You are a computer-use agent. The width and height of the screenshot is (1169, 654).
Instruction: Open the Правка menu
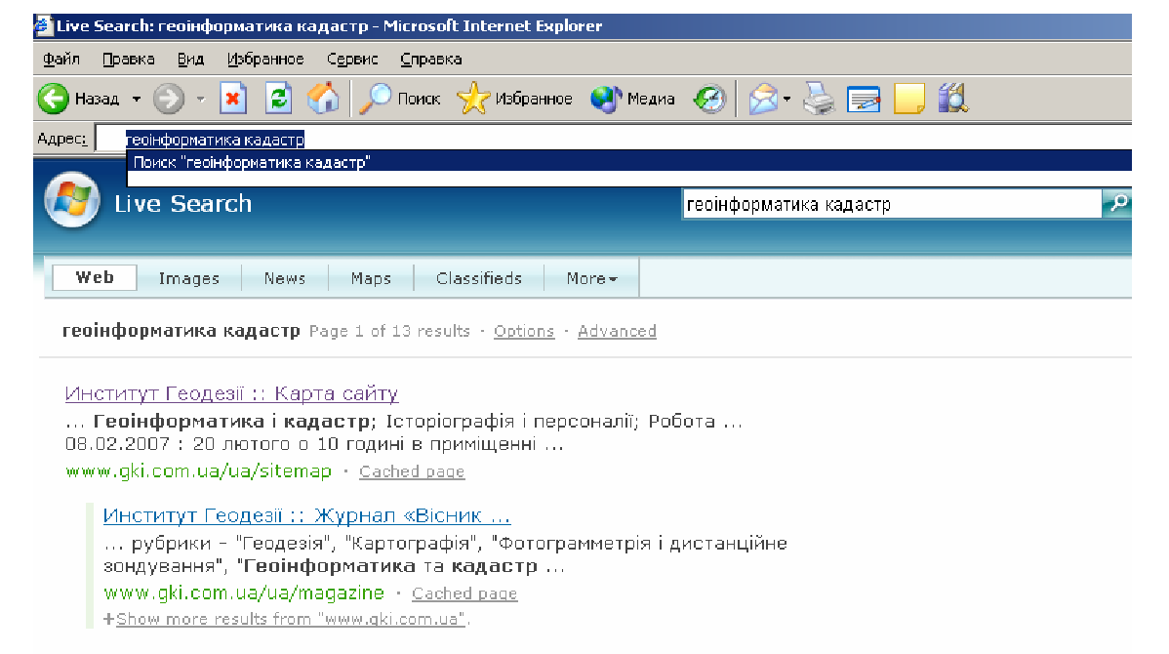click(x=128, y=59)
